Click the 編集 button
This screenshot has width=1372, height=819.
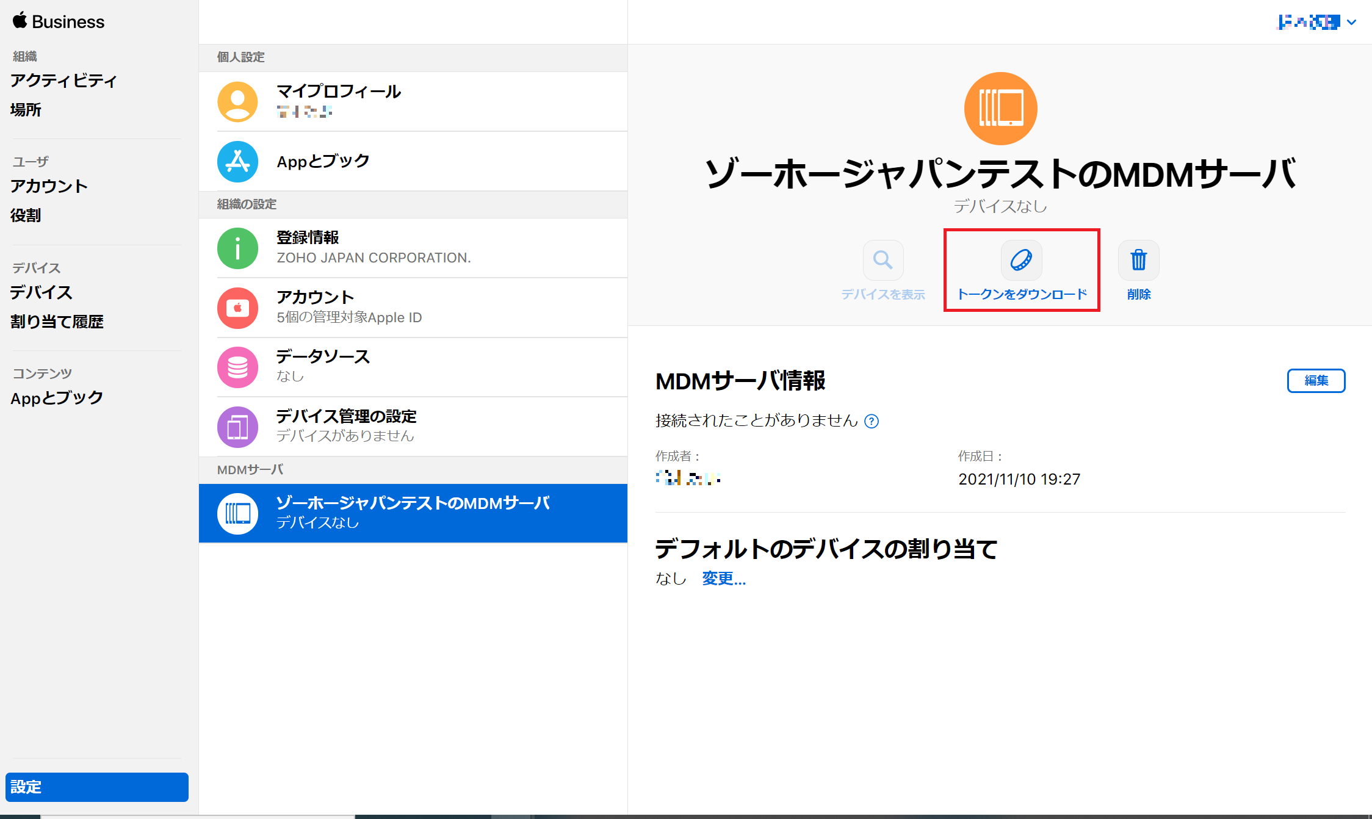click(x=1316, y=381)
